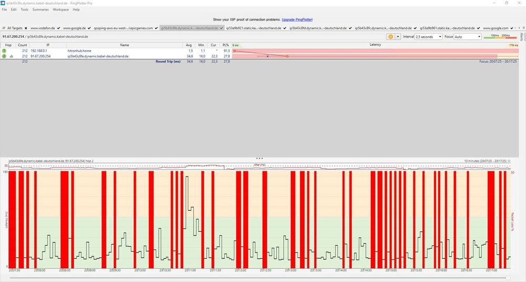Click the check mark on ip5b43c8fd.dynamic tab
This screenshot has height=282, width=526.
(350, 28)
